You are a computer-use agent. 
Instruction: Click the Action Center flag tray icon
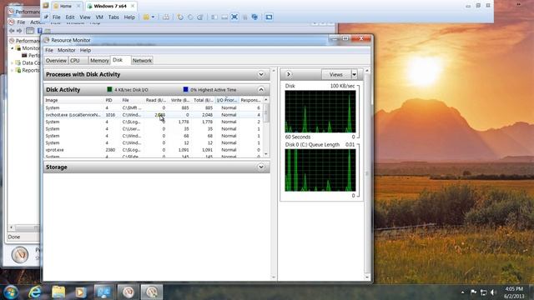(x=473, y=292)
